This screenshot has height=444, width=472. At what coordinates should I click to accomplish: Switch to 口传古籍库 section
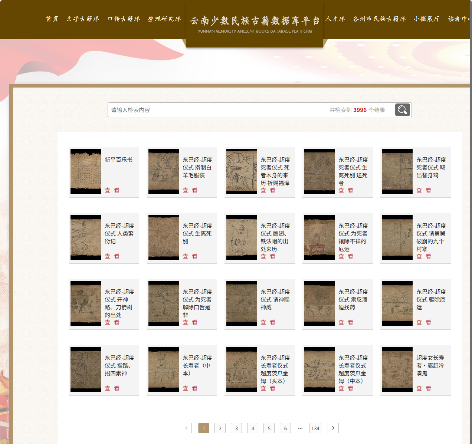point(124,19)
